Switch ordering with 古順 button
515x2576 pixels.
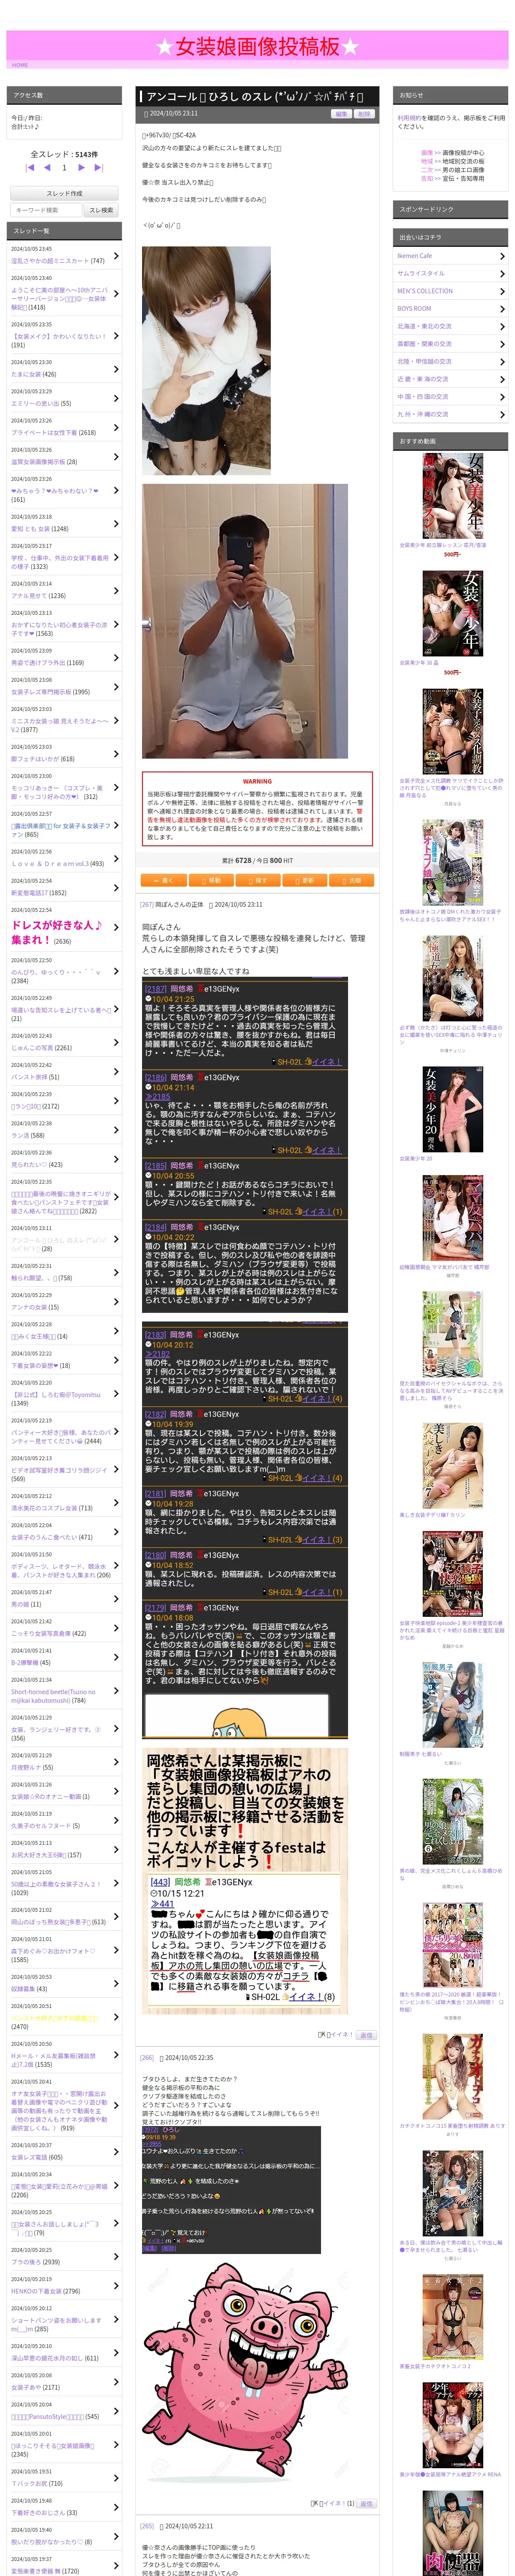pos(351,880)
